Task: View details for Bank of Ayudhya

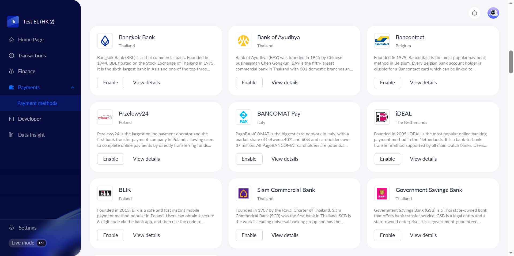Action: coord(285,82)
